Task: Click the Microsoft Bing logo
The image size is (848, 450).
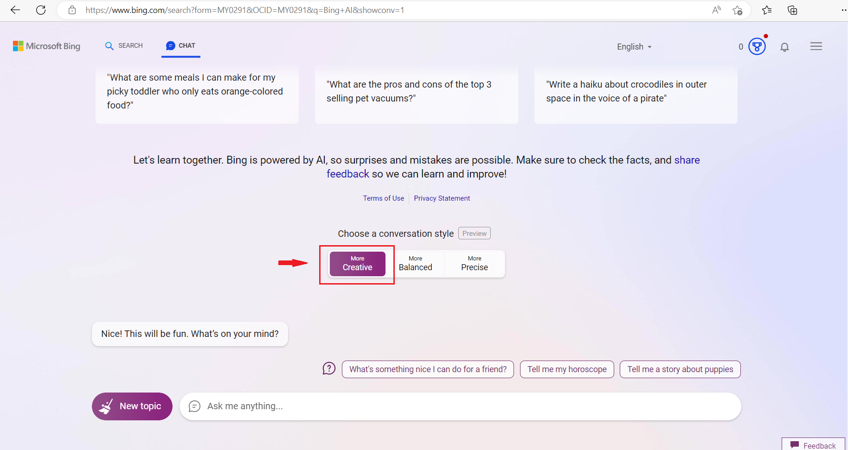Action: click(x=46, y=46)
